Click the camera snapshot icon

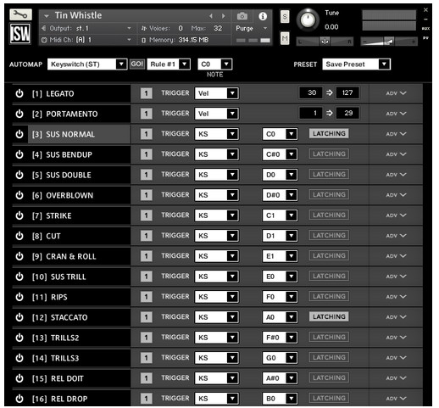point(242,16)
